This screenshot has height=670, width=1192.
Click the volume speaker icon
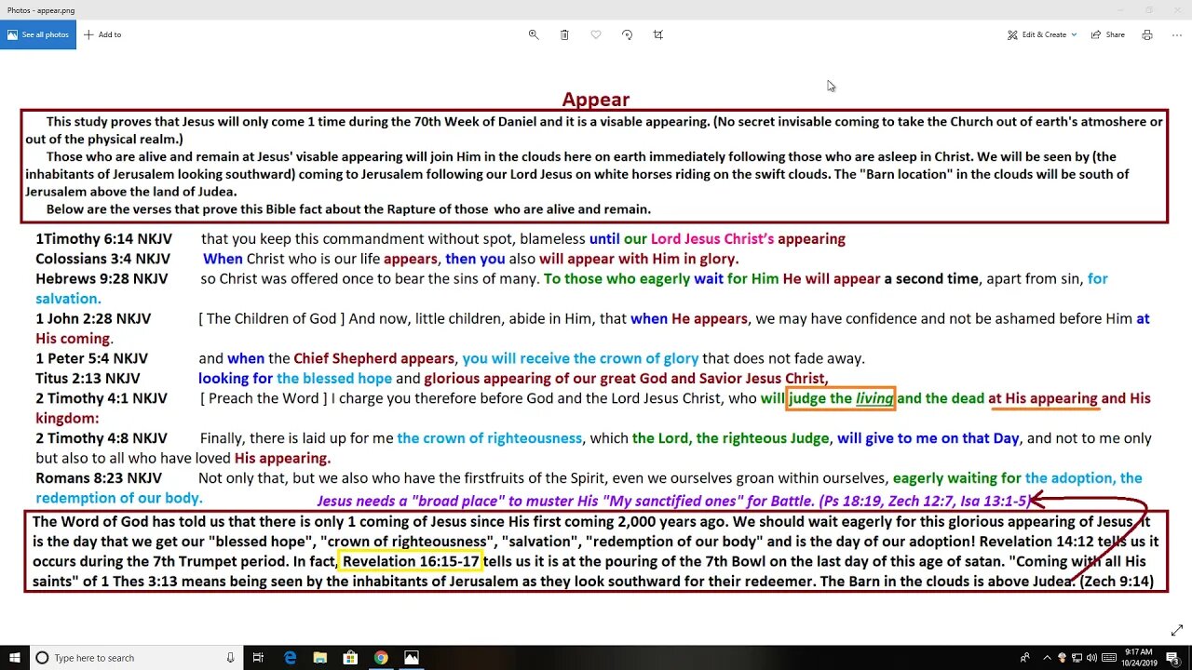point(1093,658)
